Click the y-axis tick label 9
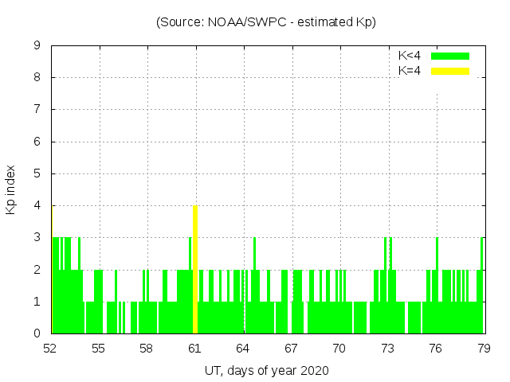Image resolution: width=510 pixels, height=382 pixels. click(37, 46)
